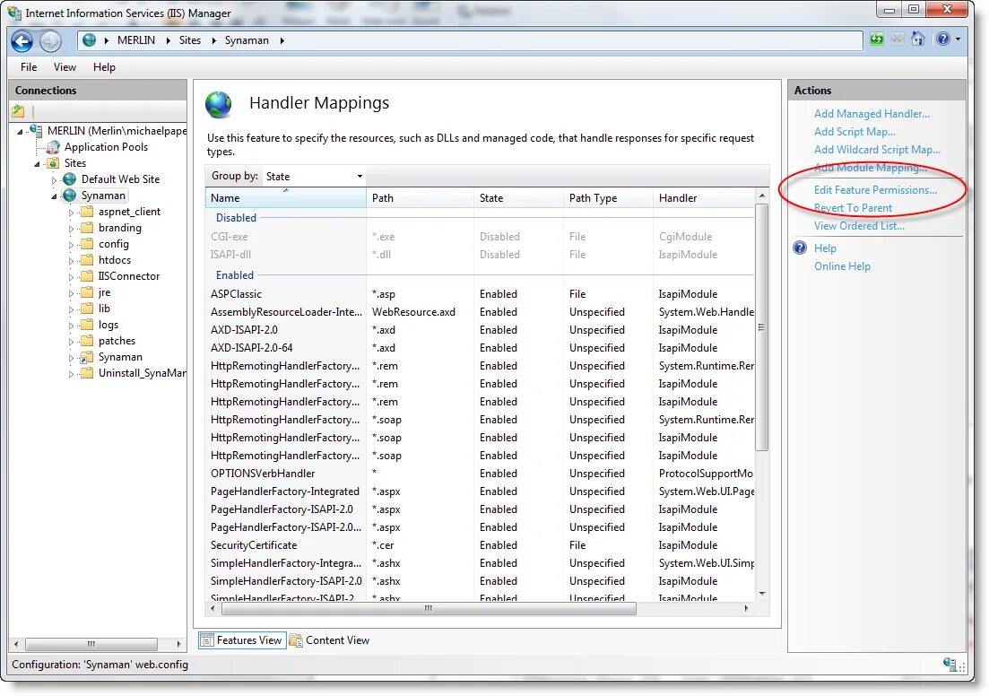Screen dimensions: 989x696
Task: Click the status bar network icon
Action: click(x=950, y=664)
